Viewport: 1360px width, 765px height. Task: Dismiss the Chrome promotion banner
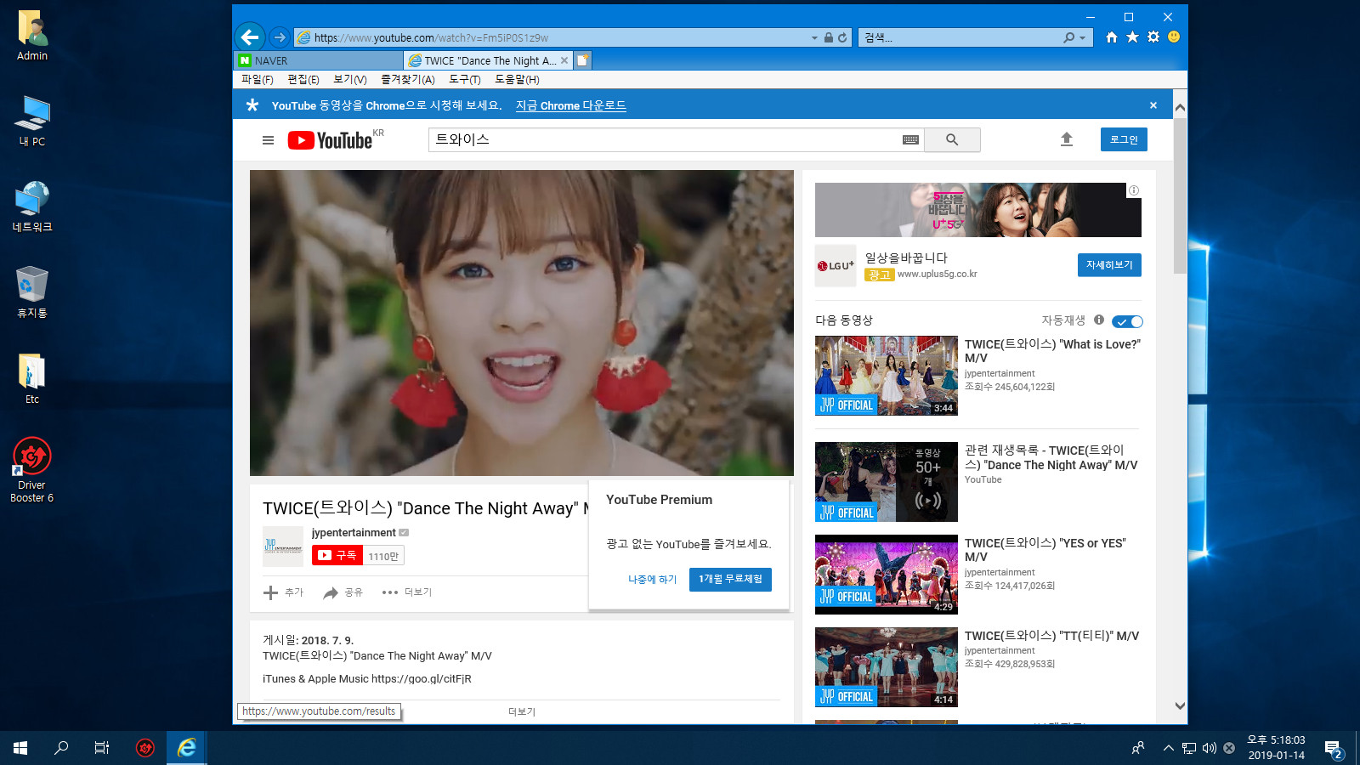tap(1153, 105)
